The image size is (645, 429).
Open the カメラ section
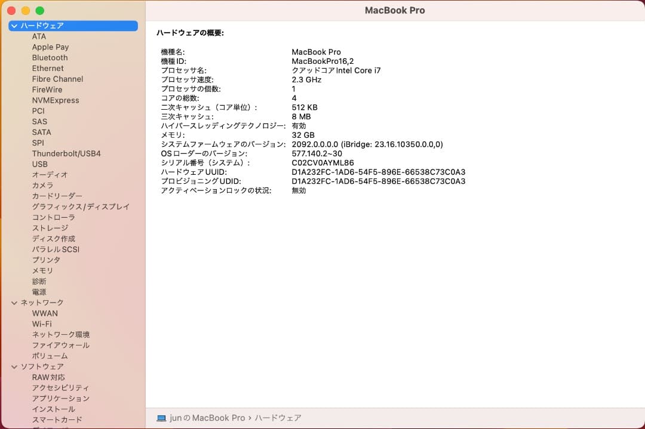click(x=42, y=186)
